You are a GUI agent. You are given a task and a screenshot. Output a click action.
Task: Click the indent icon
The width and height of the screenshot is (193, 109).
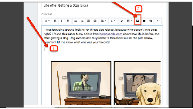[x=95, y=21]
